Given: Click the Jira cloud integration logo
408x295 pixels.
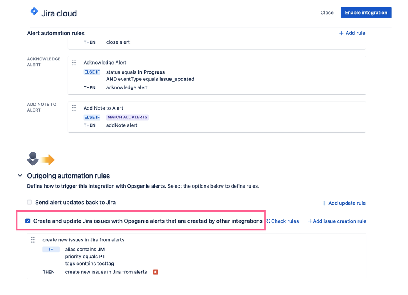Looking at the screenshot, I should click(x=33, y=11).
